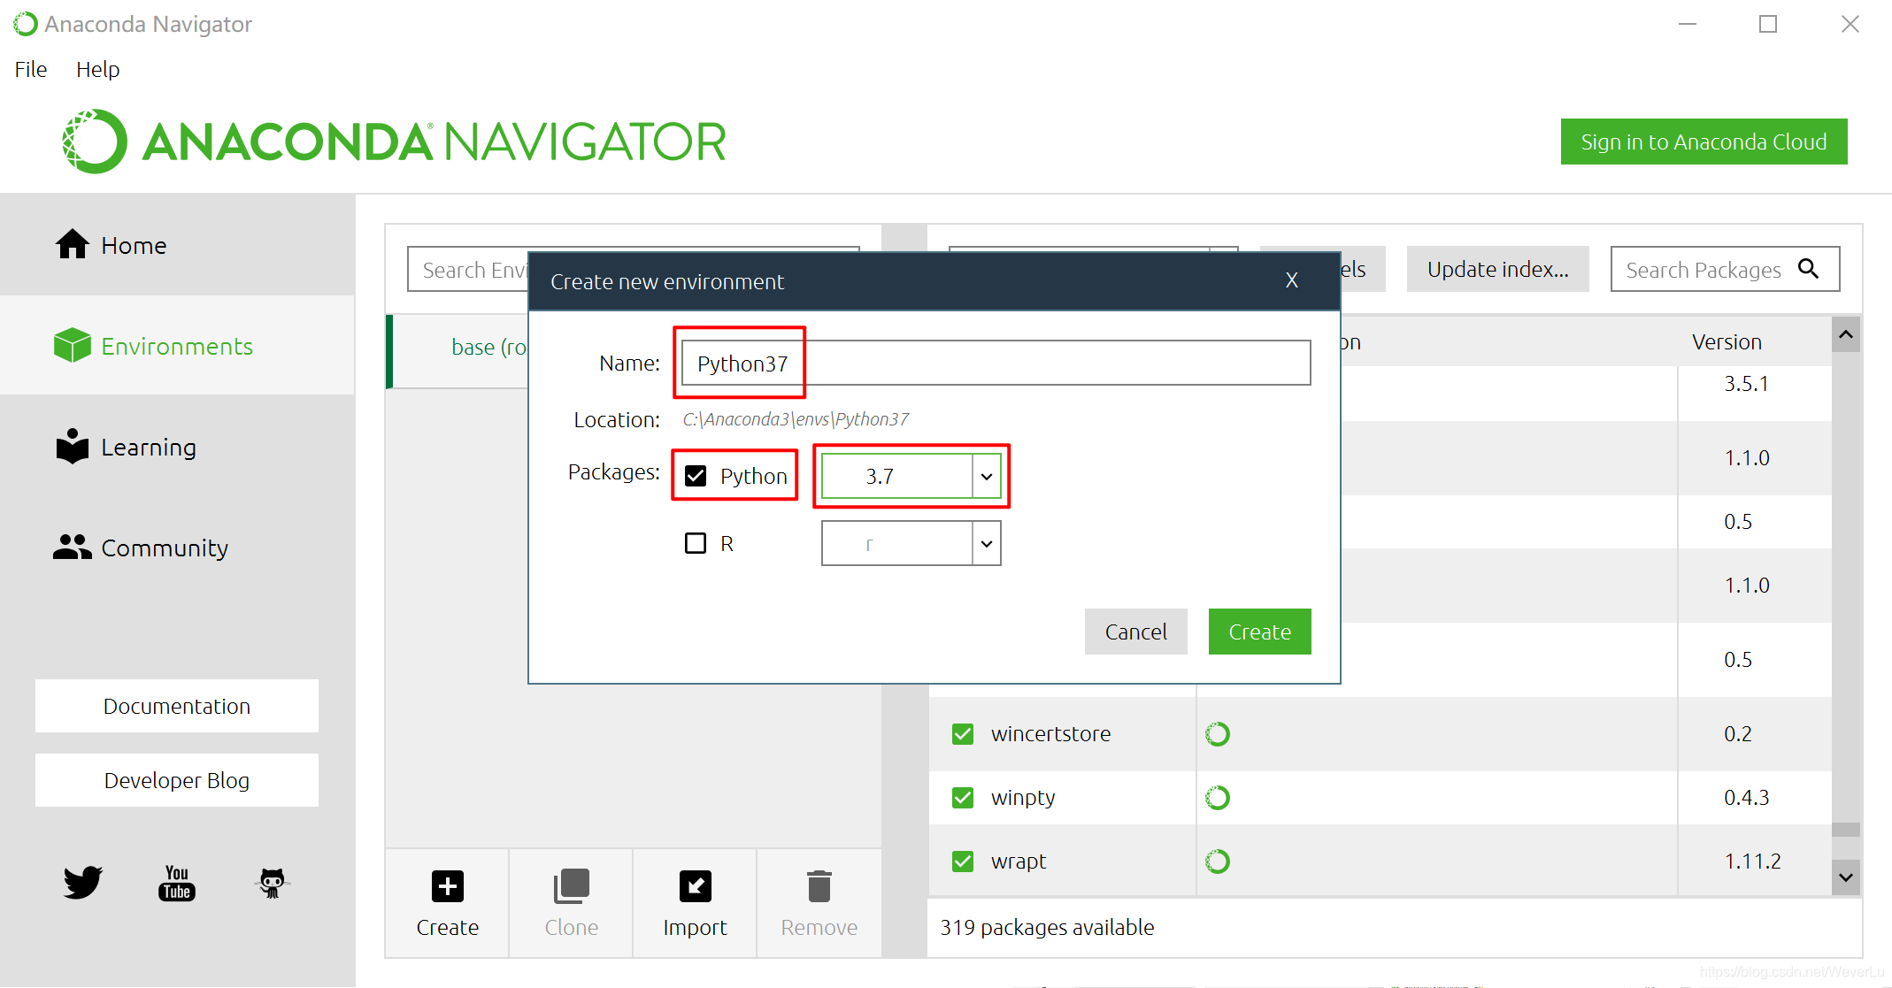The width and height of the screenshot is (1892, 988).
Task: Close the Create new environment dialog
Action: coord(1291,281)
